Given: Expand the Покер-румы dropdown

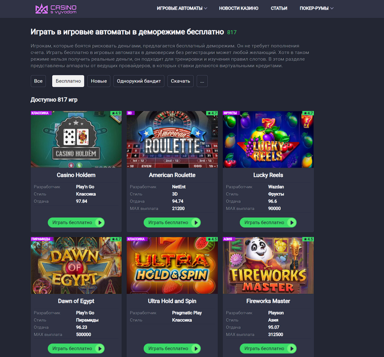Looking at the screenshot, I should point(316,8).
